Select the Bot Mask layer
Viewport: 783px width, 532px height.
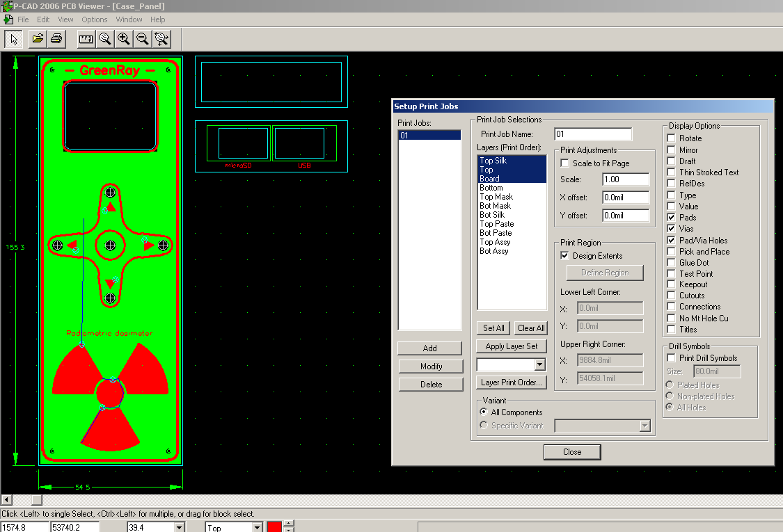512,206
